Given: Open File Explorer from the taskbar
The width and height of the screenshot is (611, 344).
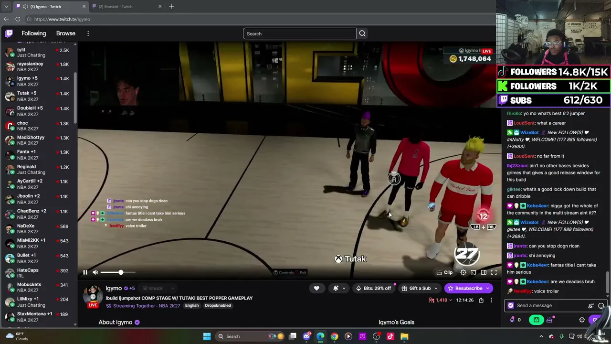Looking at the screenshot, I should click(x=404, y=336).
